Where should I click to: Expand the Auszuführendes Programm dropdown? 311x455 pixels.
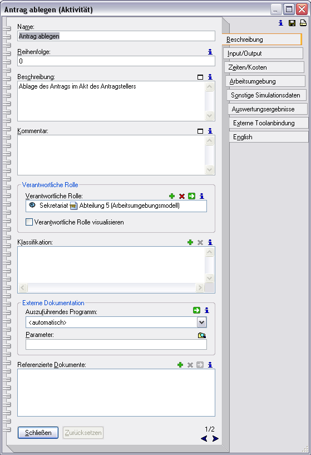(x=202, y=322)
